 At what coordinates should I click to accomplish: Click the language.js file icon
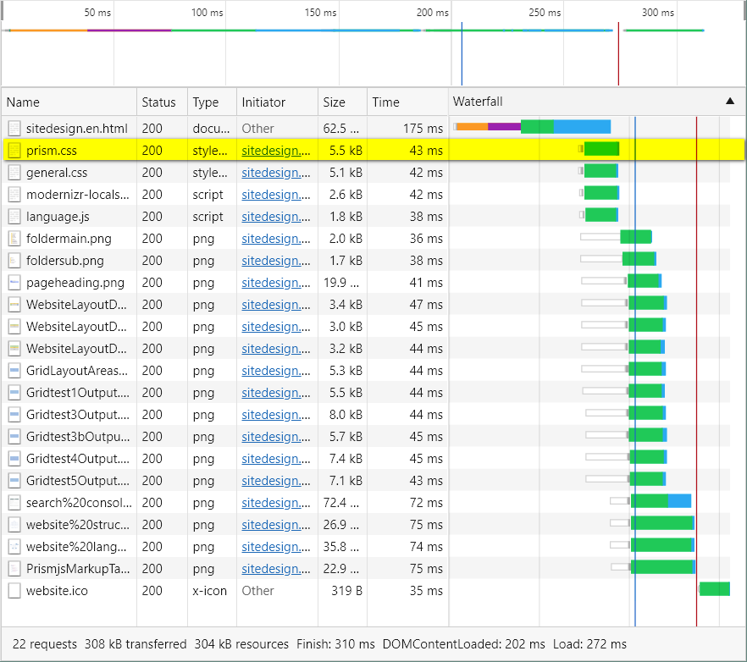coord(14,217)
